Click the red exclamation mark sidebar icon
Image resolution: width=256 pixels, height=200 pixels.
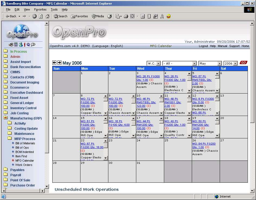point(25,45)
